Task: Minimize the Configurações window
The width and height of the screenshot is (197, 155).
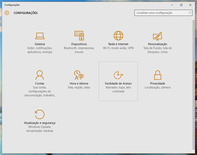Action: coord(172,5)
